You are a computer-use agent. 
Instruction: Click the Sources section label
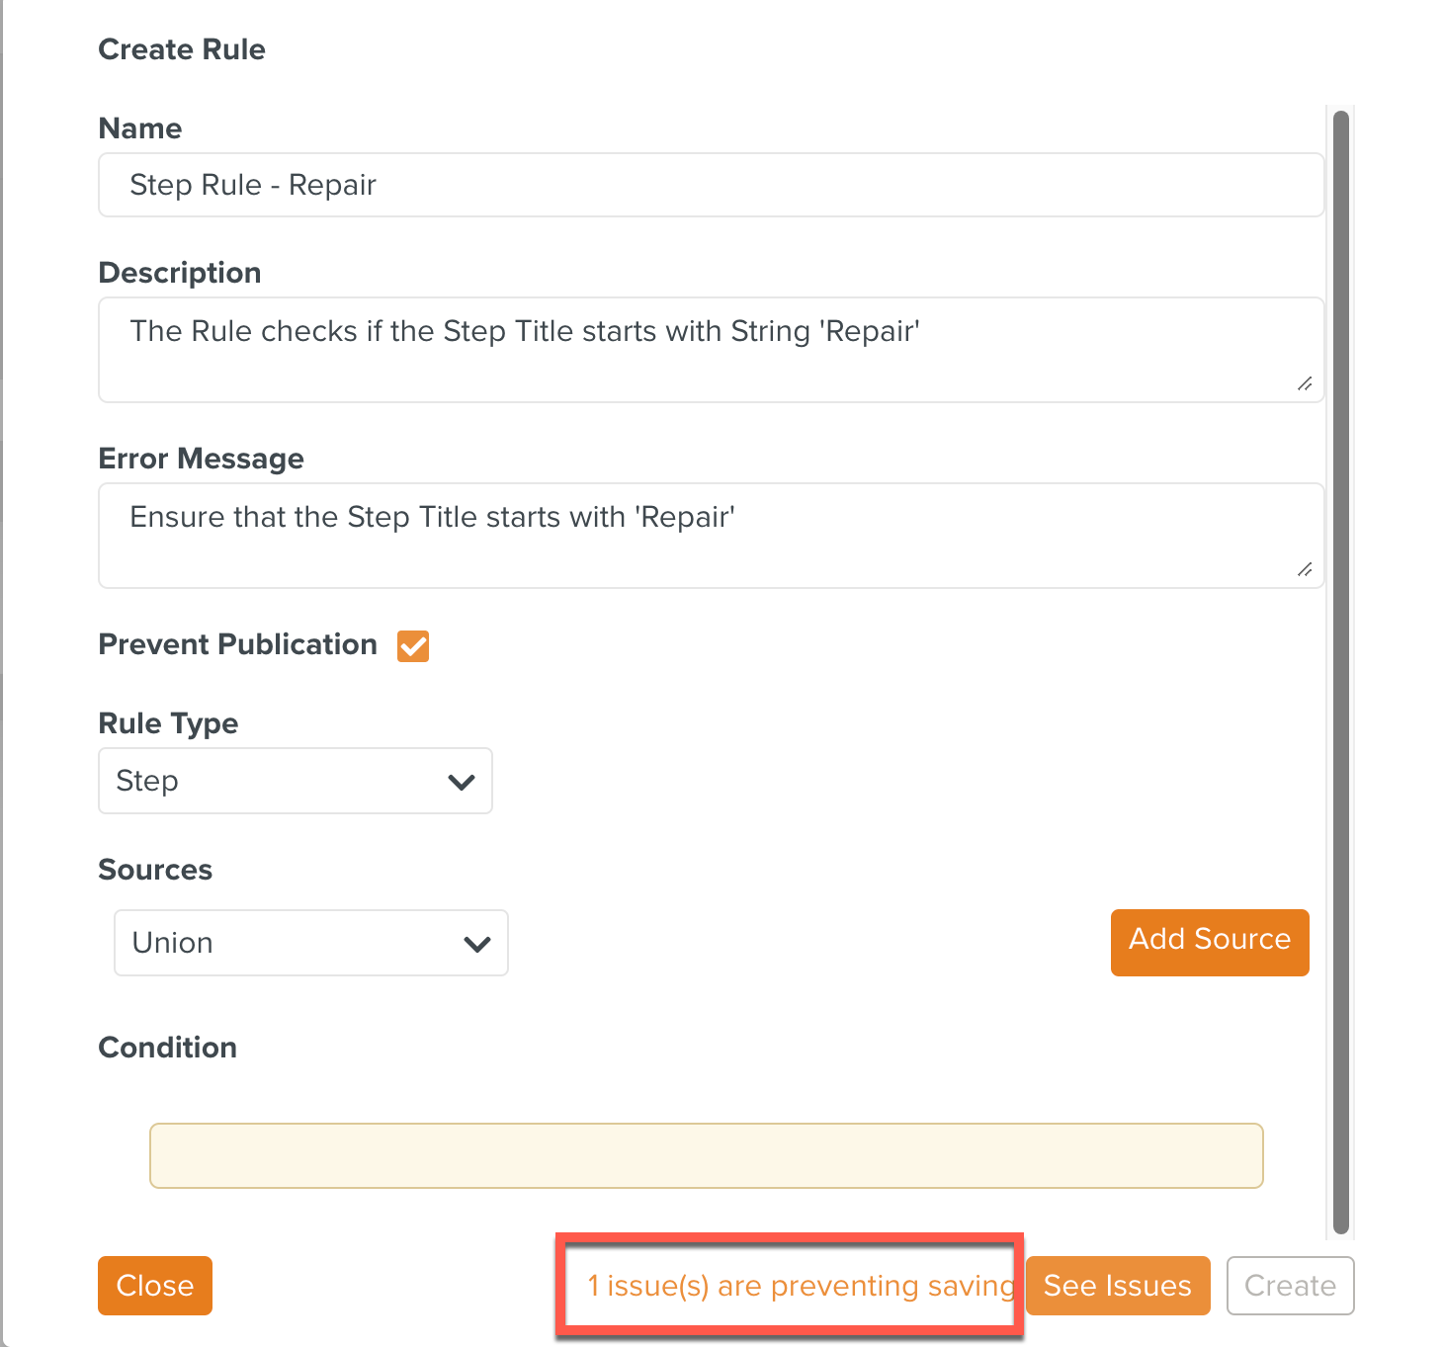[155, 870]
